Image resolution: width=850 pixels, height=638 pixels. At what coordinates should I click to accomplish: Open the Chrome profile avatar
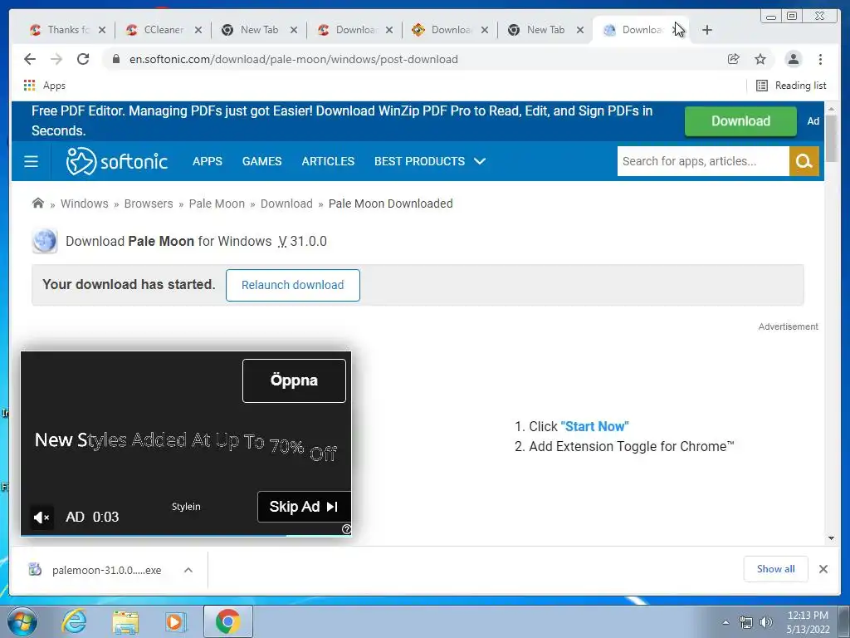[x=793, y=59]
